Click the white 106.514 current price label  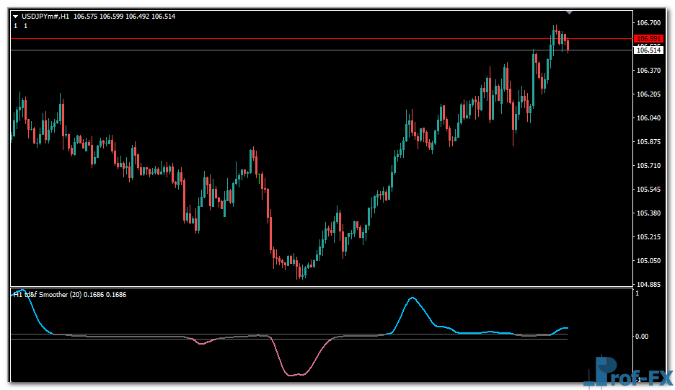click(648, 50)
